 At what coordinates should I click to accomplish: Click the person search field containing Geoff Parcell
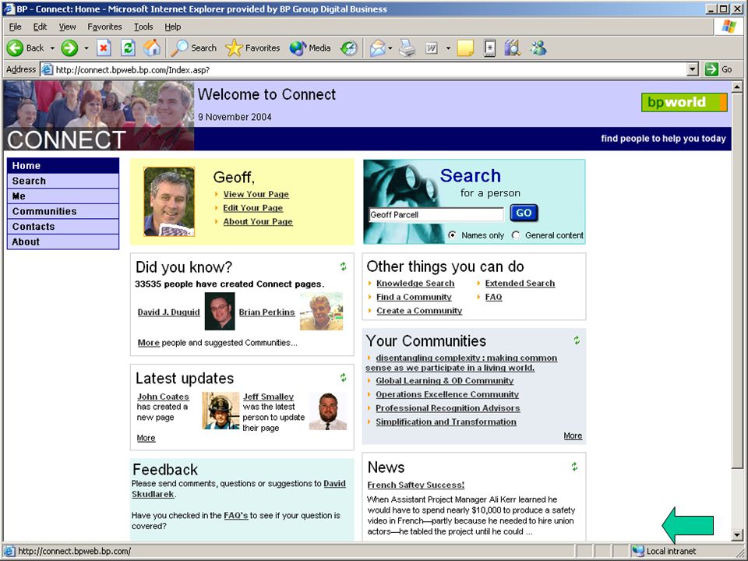436,215
